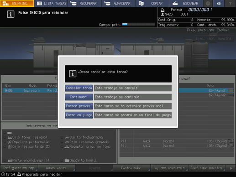Click the Cant. arch. 99.343% value

(x=228, y=25)
